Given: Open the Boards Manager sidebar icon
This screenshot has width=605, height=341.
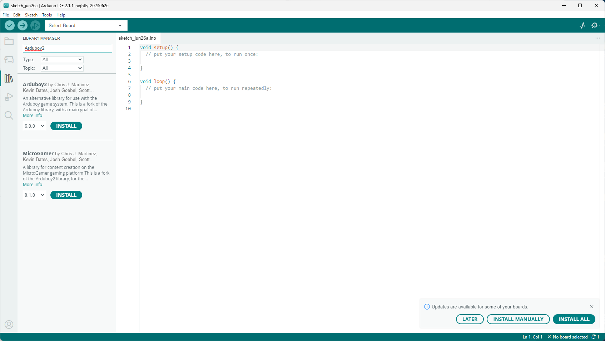Looking at the screenshot, I should tap(9, 60).
